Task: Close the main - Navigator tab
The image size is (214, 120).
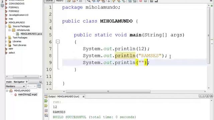Action: 27,82
